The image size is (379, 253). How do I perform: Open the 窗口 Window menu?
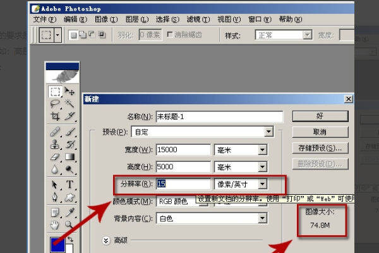[x=260, y=20]
